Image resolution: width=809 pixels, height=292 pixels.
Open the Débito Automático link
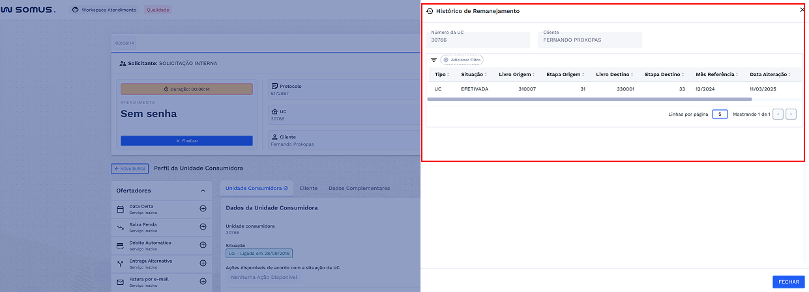tap(150, 243)
